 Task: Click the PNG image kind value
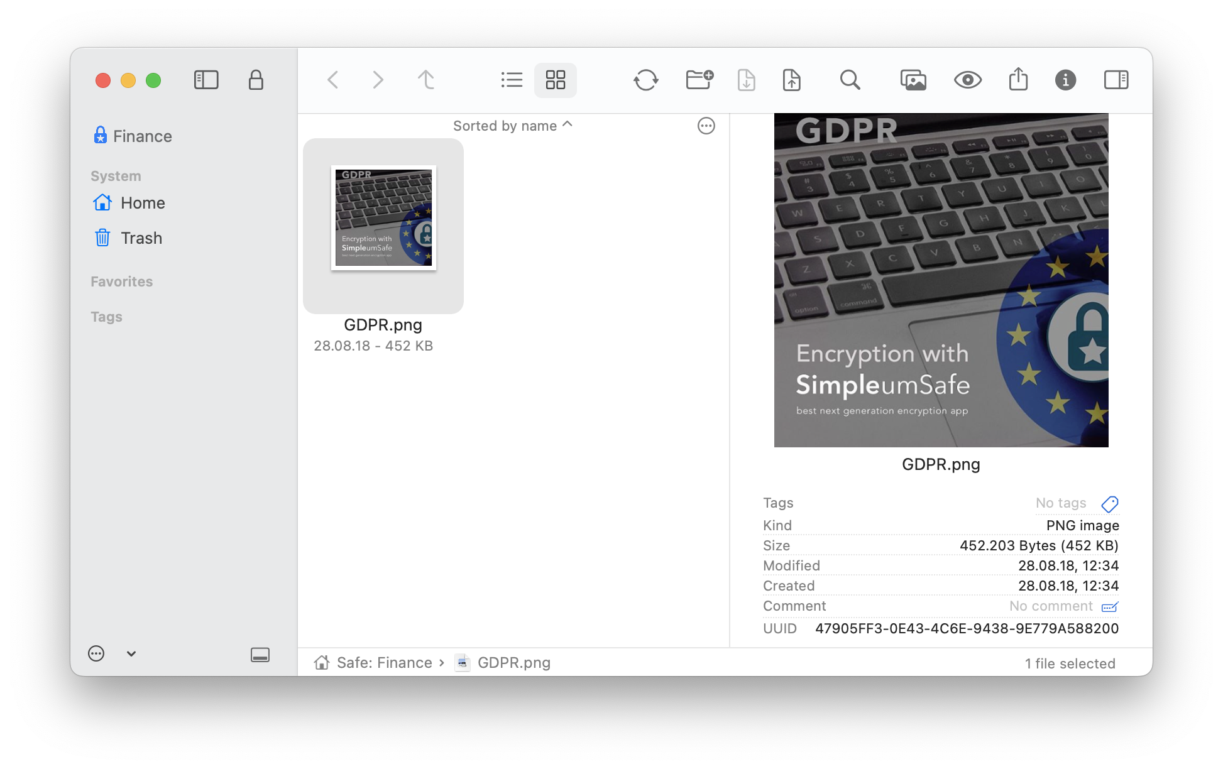tap(1082, 525)
